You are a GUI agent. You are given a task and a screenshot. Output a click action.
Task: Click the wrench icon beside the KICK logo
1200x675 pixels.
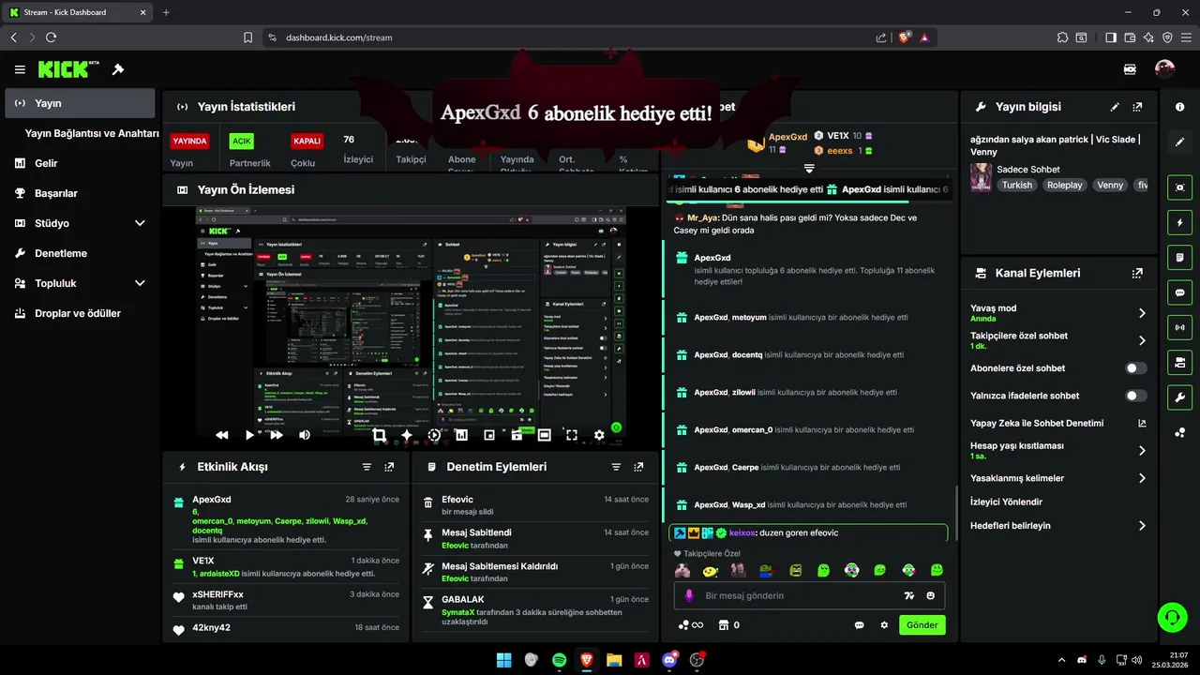pos(118,69)
